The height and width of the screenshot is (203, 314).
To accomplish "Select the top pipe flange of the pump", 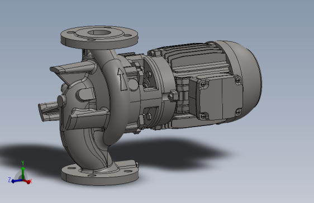I will pos(99,37).
